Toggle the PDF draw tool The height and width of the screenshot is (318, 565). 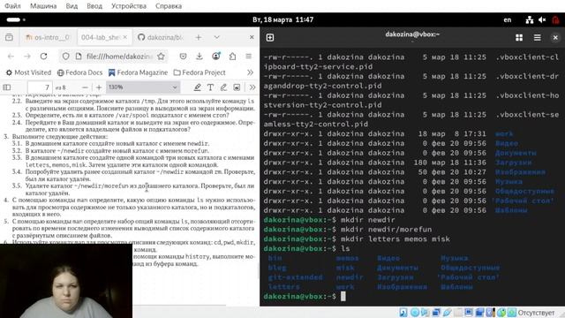[x=223, y=87]
